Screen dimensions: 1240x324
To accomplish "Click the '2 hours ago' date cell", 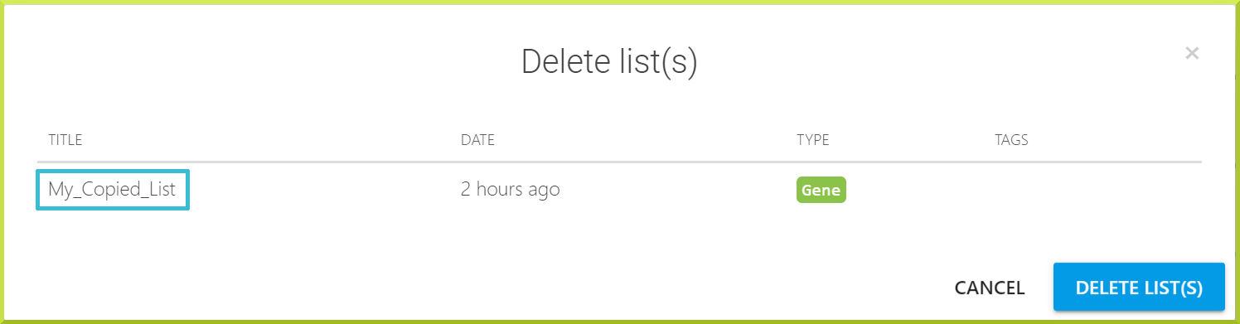I will [x=510, y=190].
